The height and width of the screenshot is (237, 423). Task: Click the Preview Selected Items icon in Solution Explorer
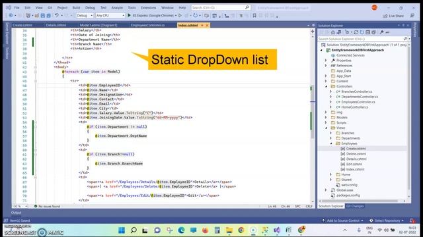387,32
